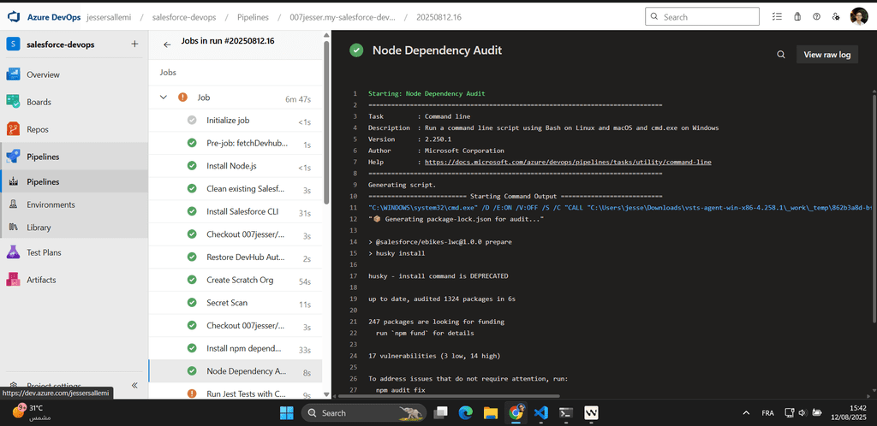Select the Clean existing Salesforce step
The width and height of the screenshot is (877, 426).
pyautogui.click(x=236, y=189)
